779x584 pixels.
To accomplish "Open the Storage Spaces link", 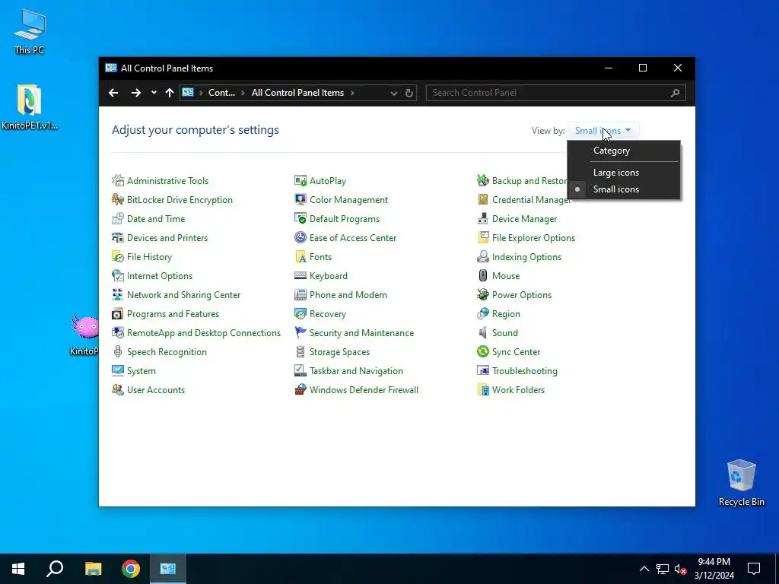I will 339,352.
